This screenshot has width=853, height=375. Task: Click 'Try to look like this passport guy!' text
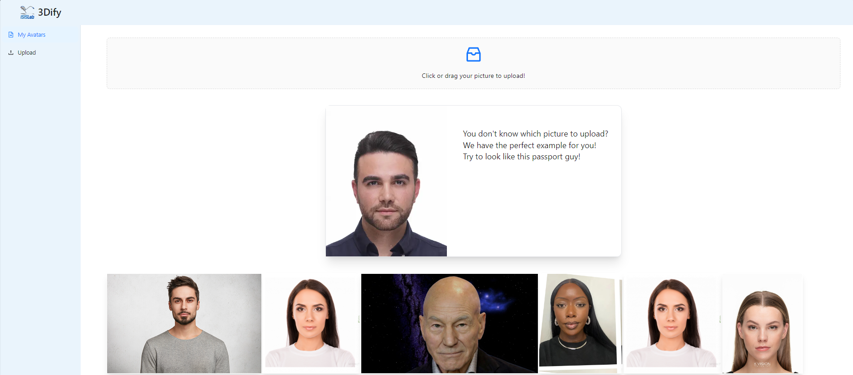(x=521, y=157)
